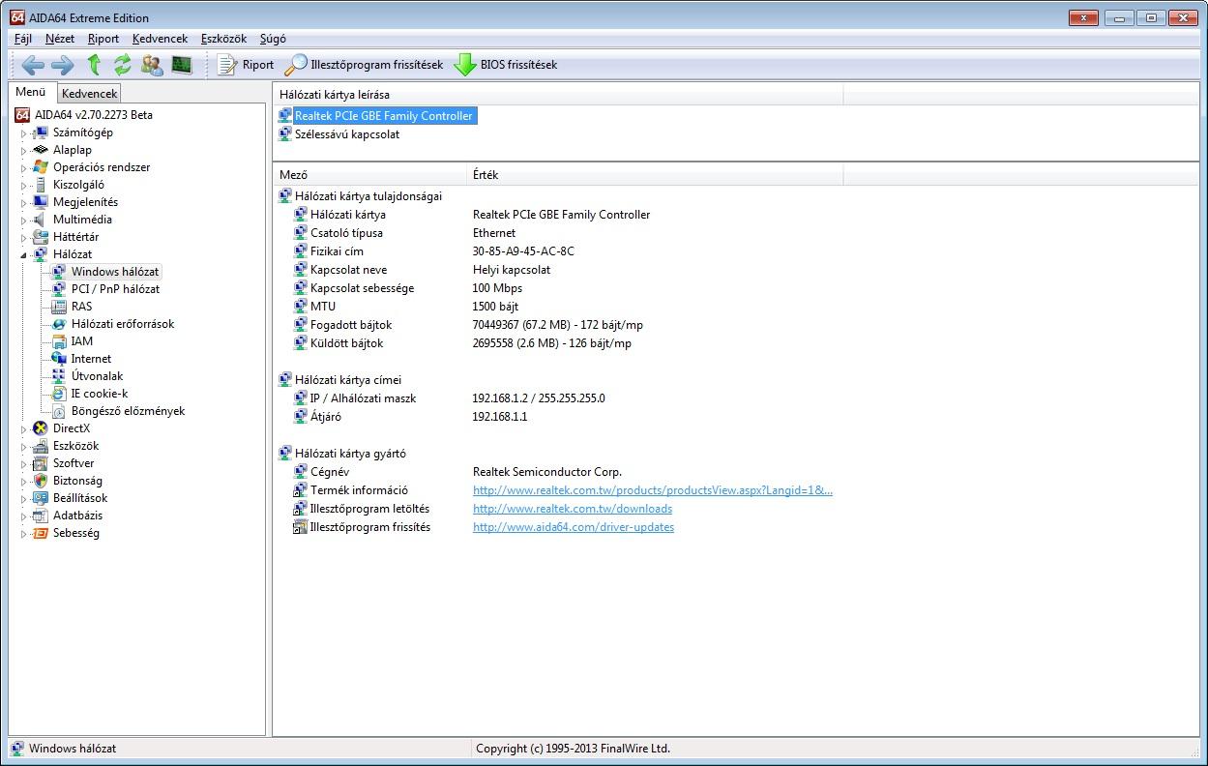Image resolution: width=1208 pixels, height=766 pixels.
Task: Open the Nézet menu
Action: tap(60, 39)
